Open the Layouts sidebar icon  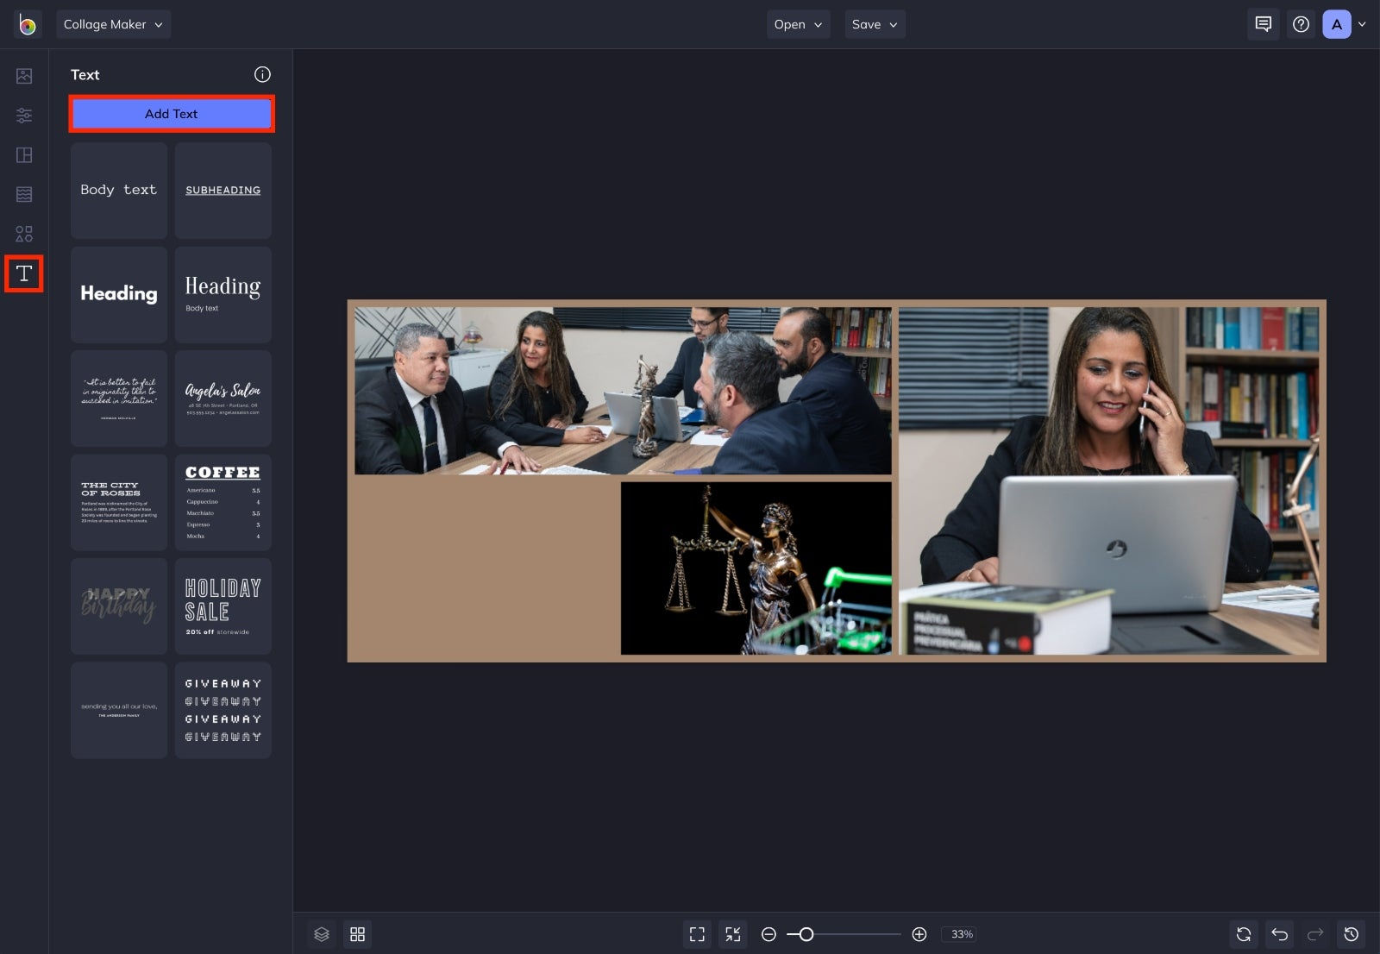[x=24, y=155]
